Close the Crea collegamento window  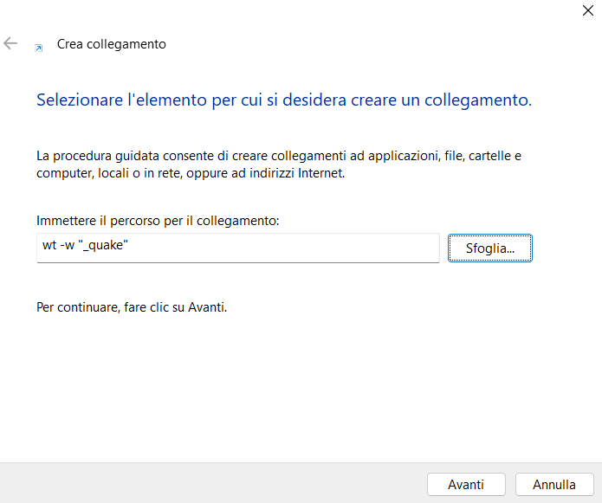coord(587,11)
